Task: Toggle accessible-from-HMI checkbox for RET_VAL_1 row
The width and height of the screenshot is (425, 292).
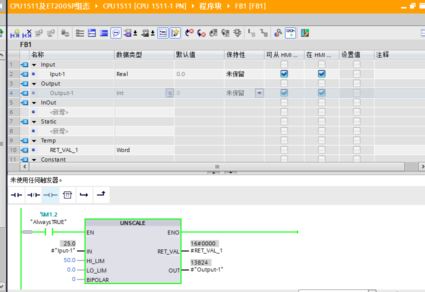Action: 284,149
